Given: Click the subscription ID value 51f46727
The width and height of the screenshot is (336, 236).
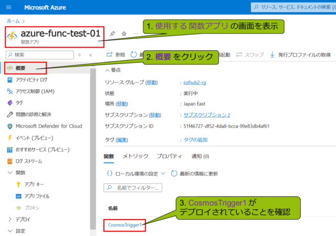Looking at the screenshot, I should [226, 126].
